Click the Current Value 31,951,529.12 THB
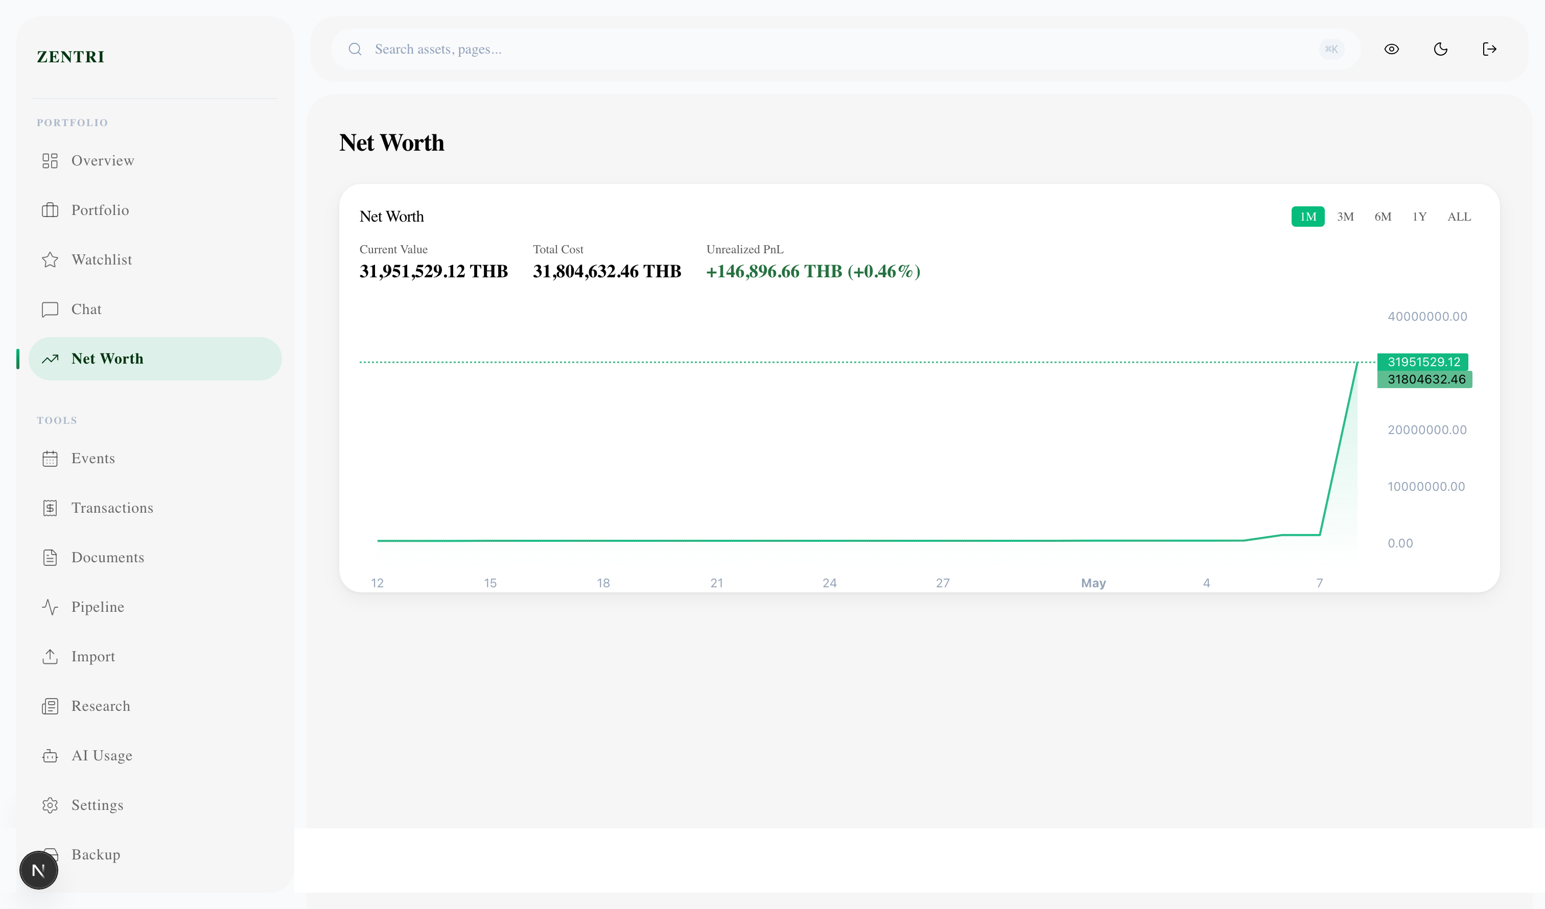This screenshot has width=1545, height=909. (x=433, y=272)
